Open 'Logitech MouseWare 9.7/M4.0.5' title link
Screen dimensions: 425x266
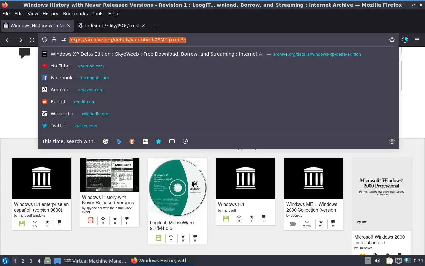click(172, 225)
